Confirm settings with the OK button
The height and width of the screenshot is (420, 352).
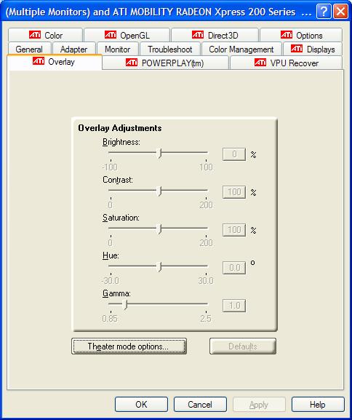click(x=141, y=405)
